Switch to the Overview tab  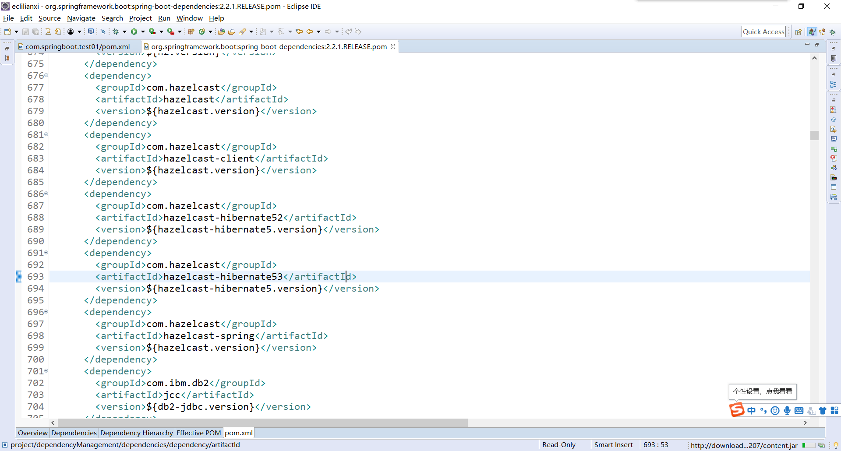click(x=33, y=433)
